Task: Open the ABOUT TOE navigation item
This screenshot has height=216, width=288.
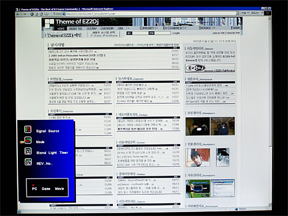Action: pyautogui.click(x=75, y=29)
